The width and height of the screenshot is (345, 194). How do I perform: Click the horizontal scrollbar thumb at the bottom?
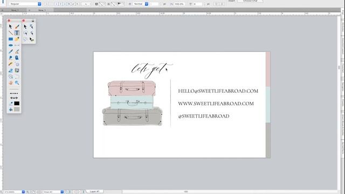click(186, 192)
